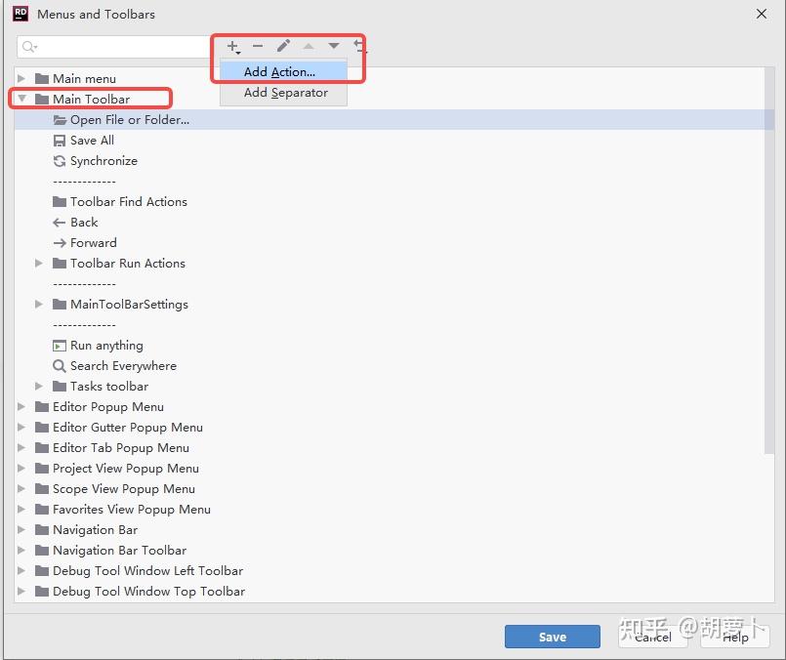The image size is (786, 660).
Task: Choose Add Action from the popup menu
Action: [x=282, y=70]
